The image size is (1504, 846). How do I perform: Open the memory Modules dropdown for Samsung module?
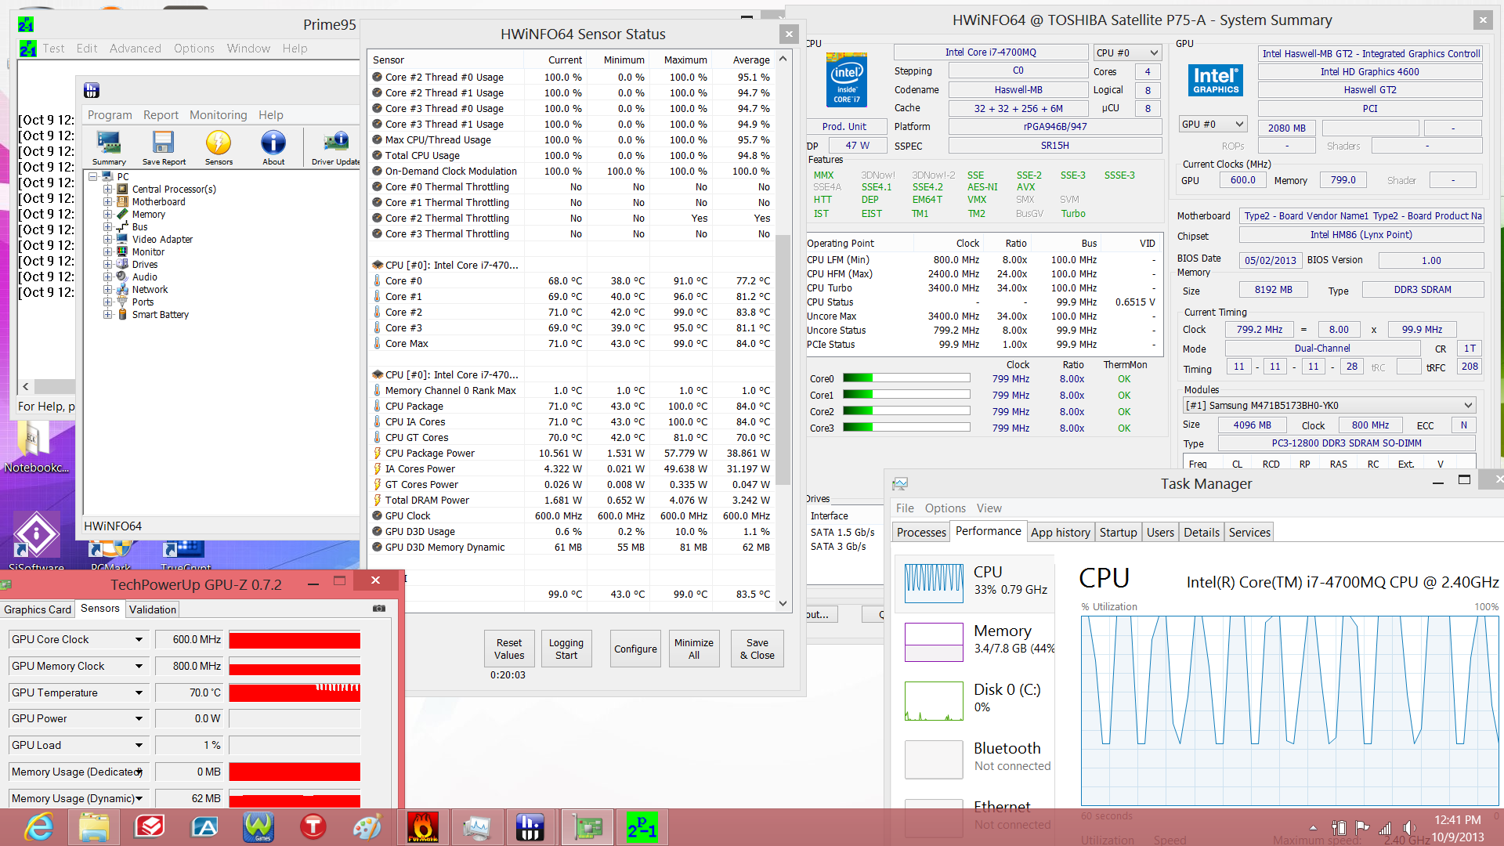point(1329,405)
